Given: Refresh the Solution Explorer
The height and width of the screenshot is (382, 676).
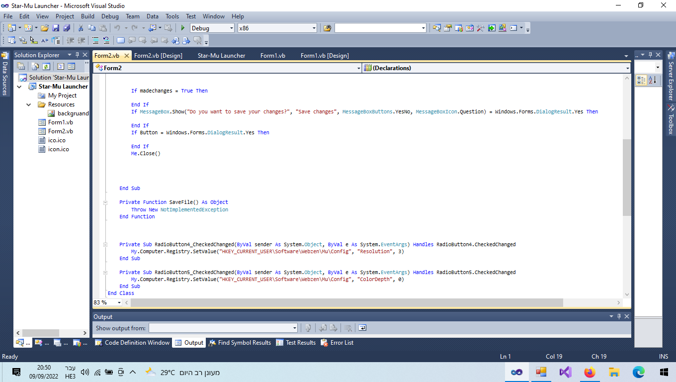Looking at the screenshot, I should point(46,66).
